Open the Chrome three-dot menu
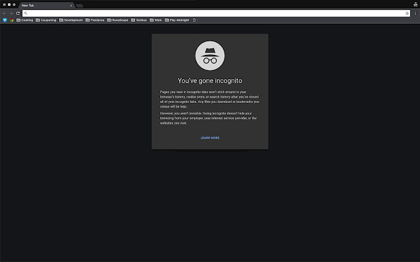This screenshot has height=262, width=420. [x=415, y=13]
